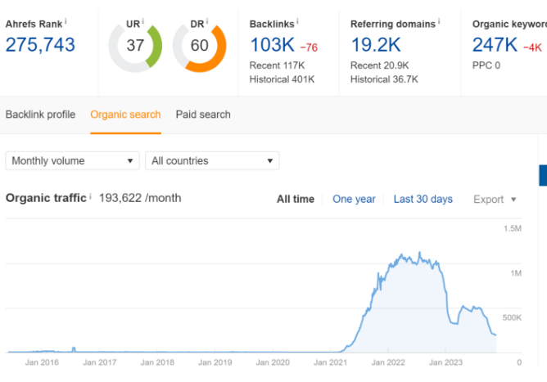Show the One year traffic range
This screenshot has width=547, height=382.
coord(354,199)
